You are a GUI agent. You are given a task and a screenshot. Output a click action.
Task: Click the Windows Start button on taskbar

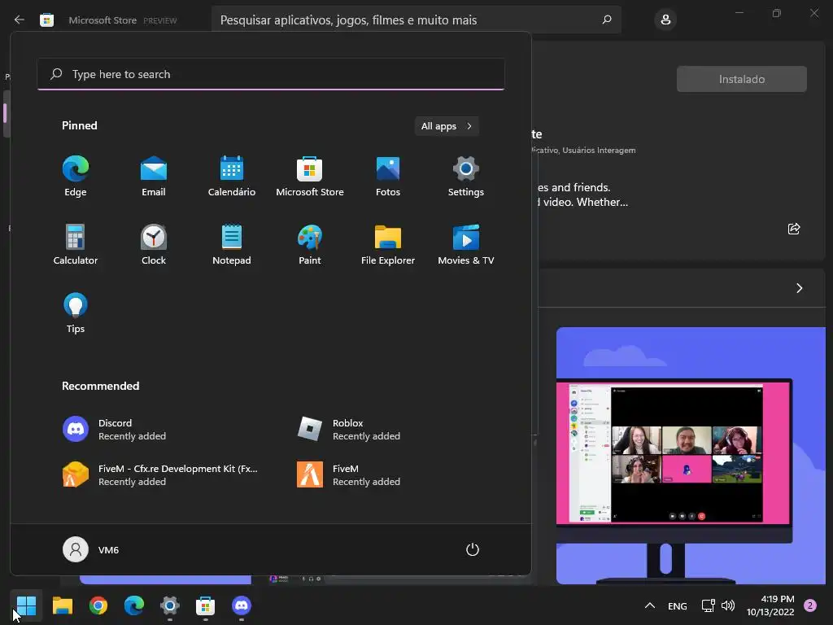point(26,605)
